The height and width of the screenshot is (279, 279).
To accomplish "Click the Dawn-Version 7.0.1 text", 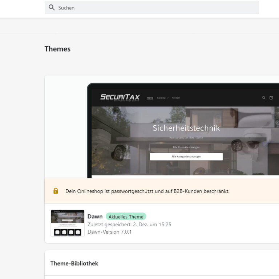I will point(109,232).
